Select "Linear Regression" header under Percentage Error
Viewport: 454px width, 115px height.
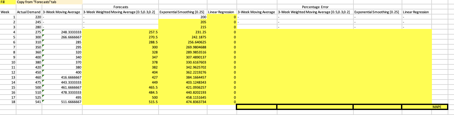pyautogui.click(x=417, y=12)
